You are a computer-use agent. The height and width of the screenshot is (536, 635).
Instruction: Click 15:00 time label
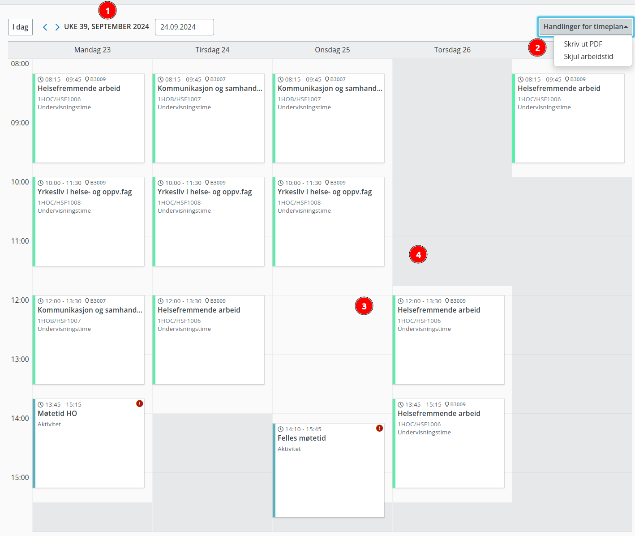pos(20,478)
